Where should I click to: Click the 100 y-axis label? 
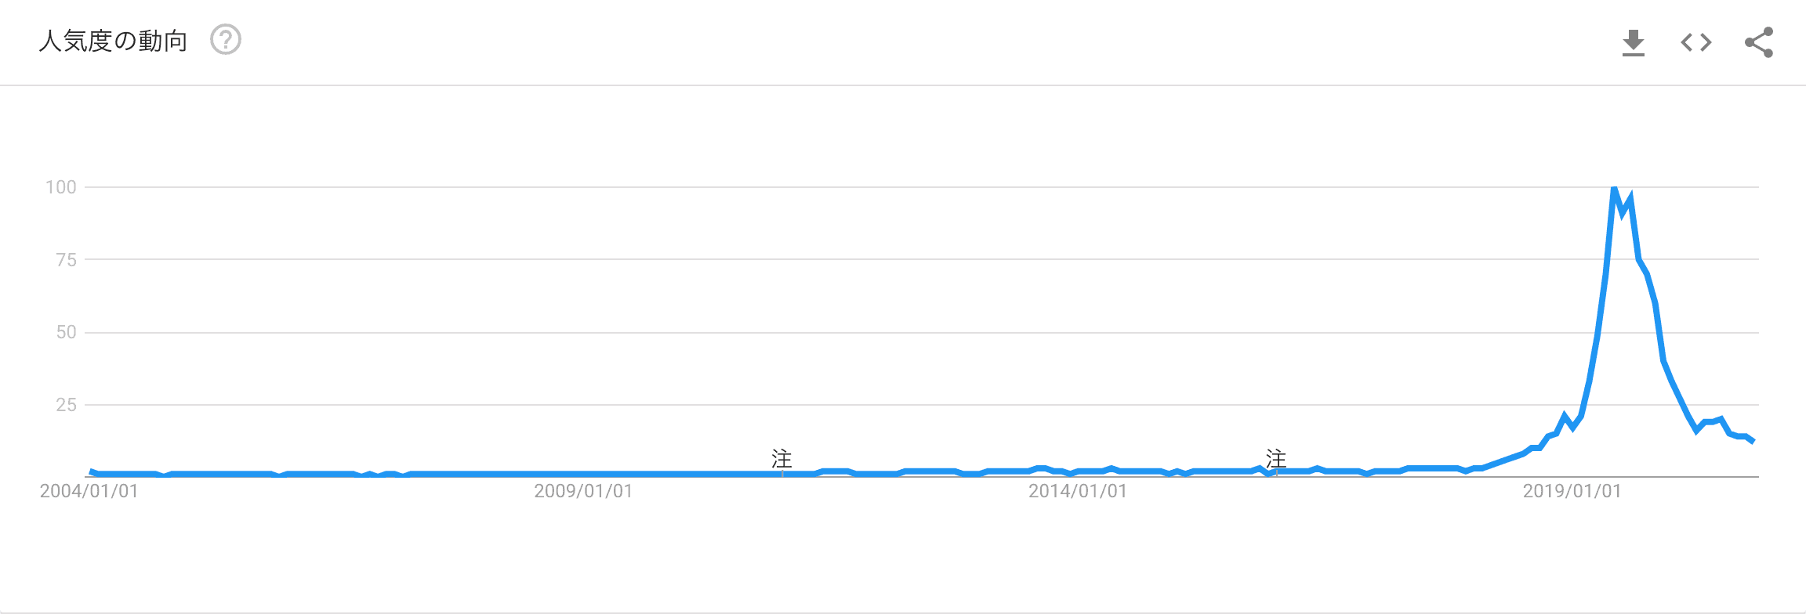pos(61,187)
